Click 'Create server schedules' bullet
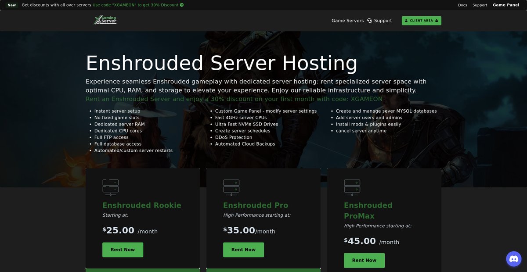The width and height of the screenshot is (527, 272). tap(242, 131)
